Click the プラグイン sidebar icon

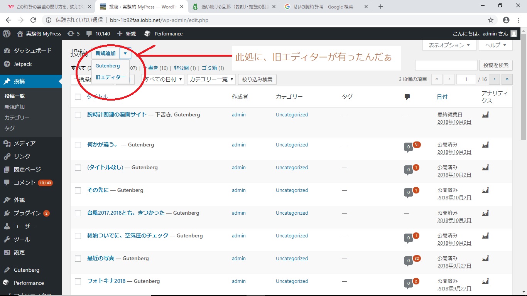pyautogui.click(x=7, y=213)
